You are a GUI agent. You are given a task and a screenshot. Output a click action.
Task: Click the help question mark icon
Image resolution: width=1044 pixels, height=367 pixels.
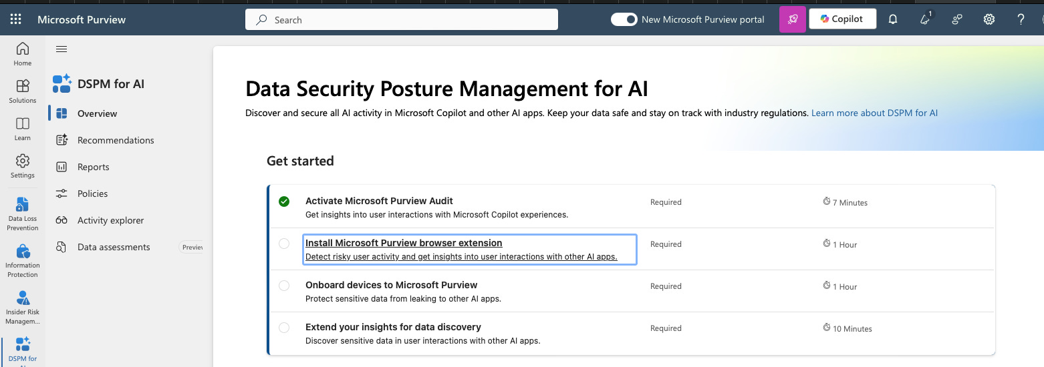click(x=1021, y=19)
